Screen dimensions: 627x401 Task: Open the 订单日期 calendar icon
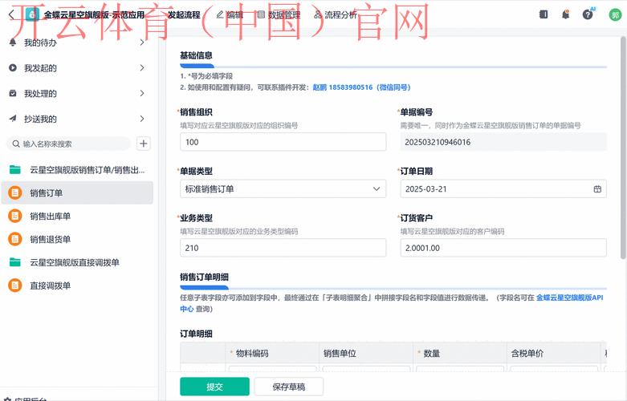point(597,189)
